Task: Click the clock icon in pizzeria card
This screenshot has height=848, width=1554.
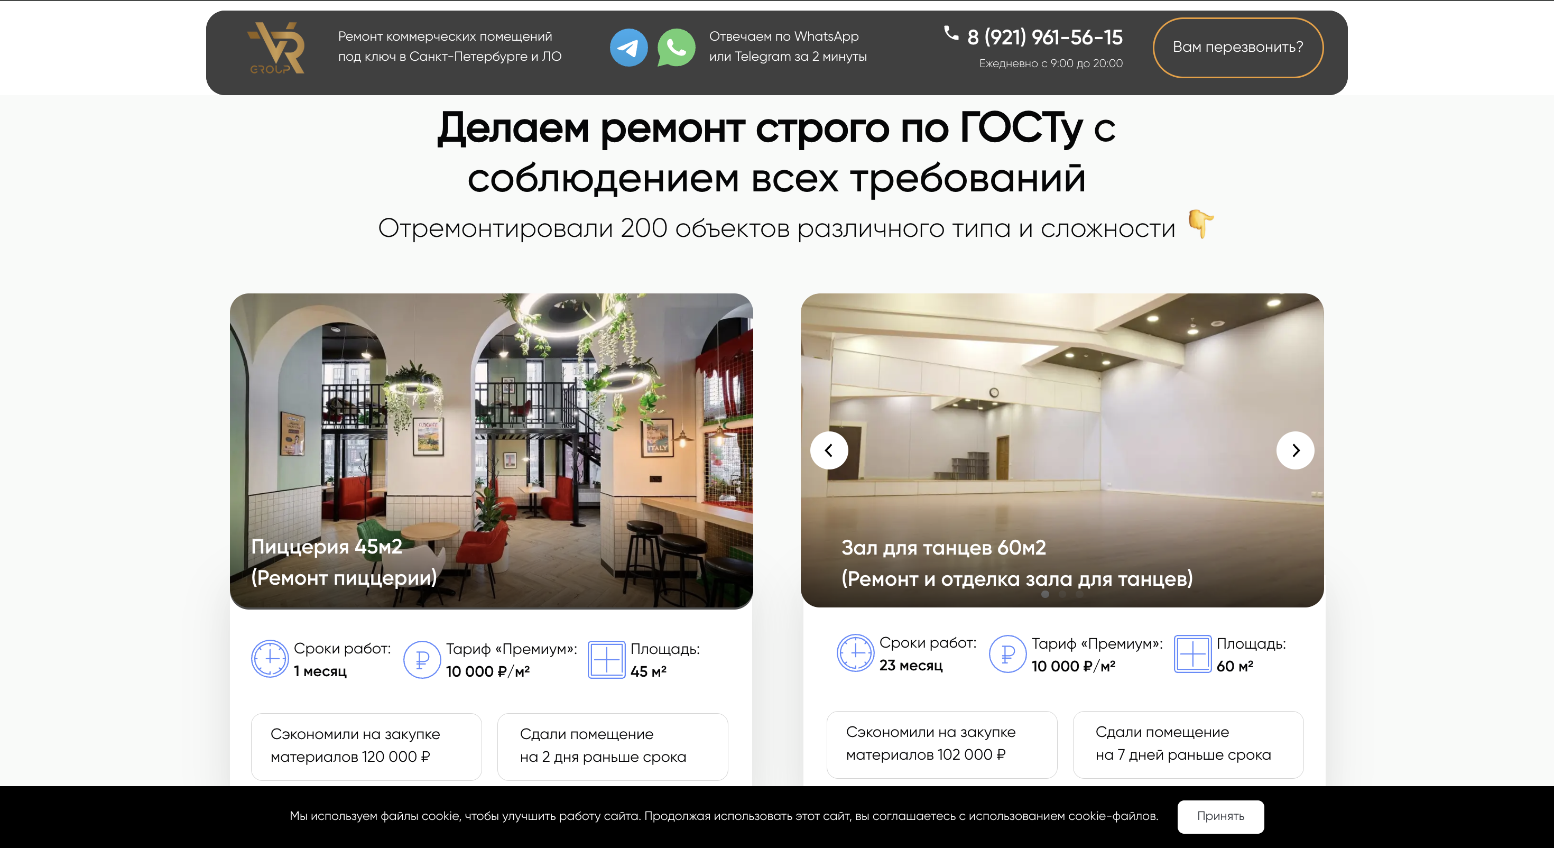Action: pyautogui.click(x=270, y=659)
